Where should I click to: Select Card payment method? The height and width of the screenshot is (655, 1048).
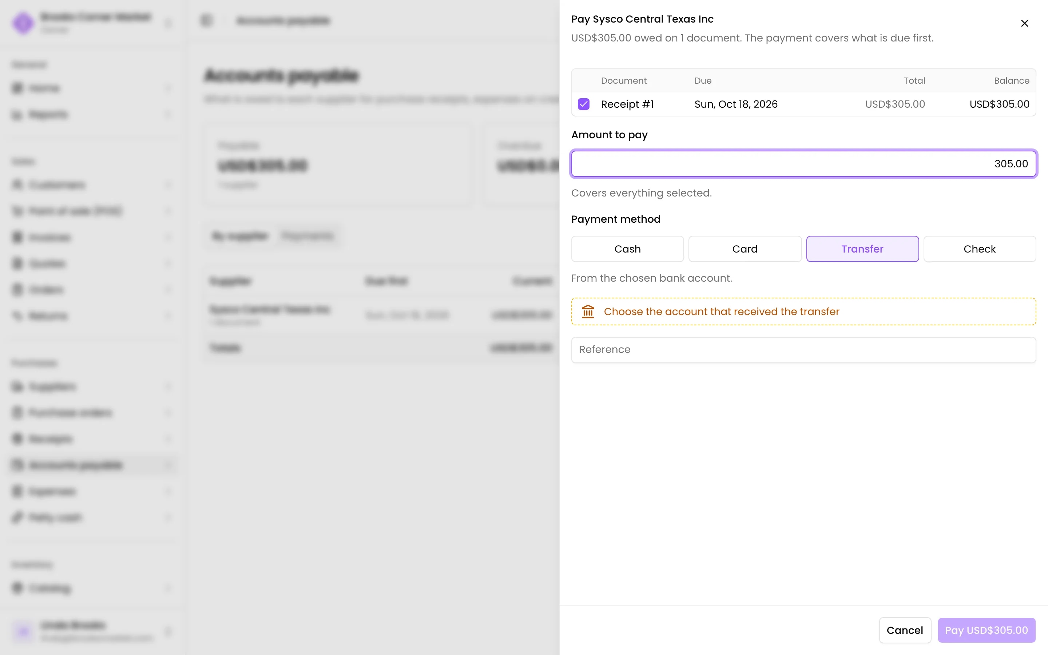click(x=745, y=249)
